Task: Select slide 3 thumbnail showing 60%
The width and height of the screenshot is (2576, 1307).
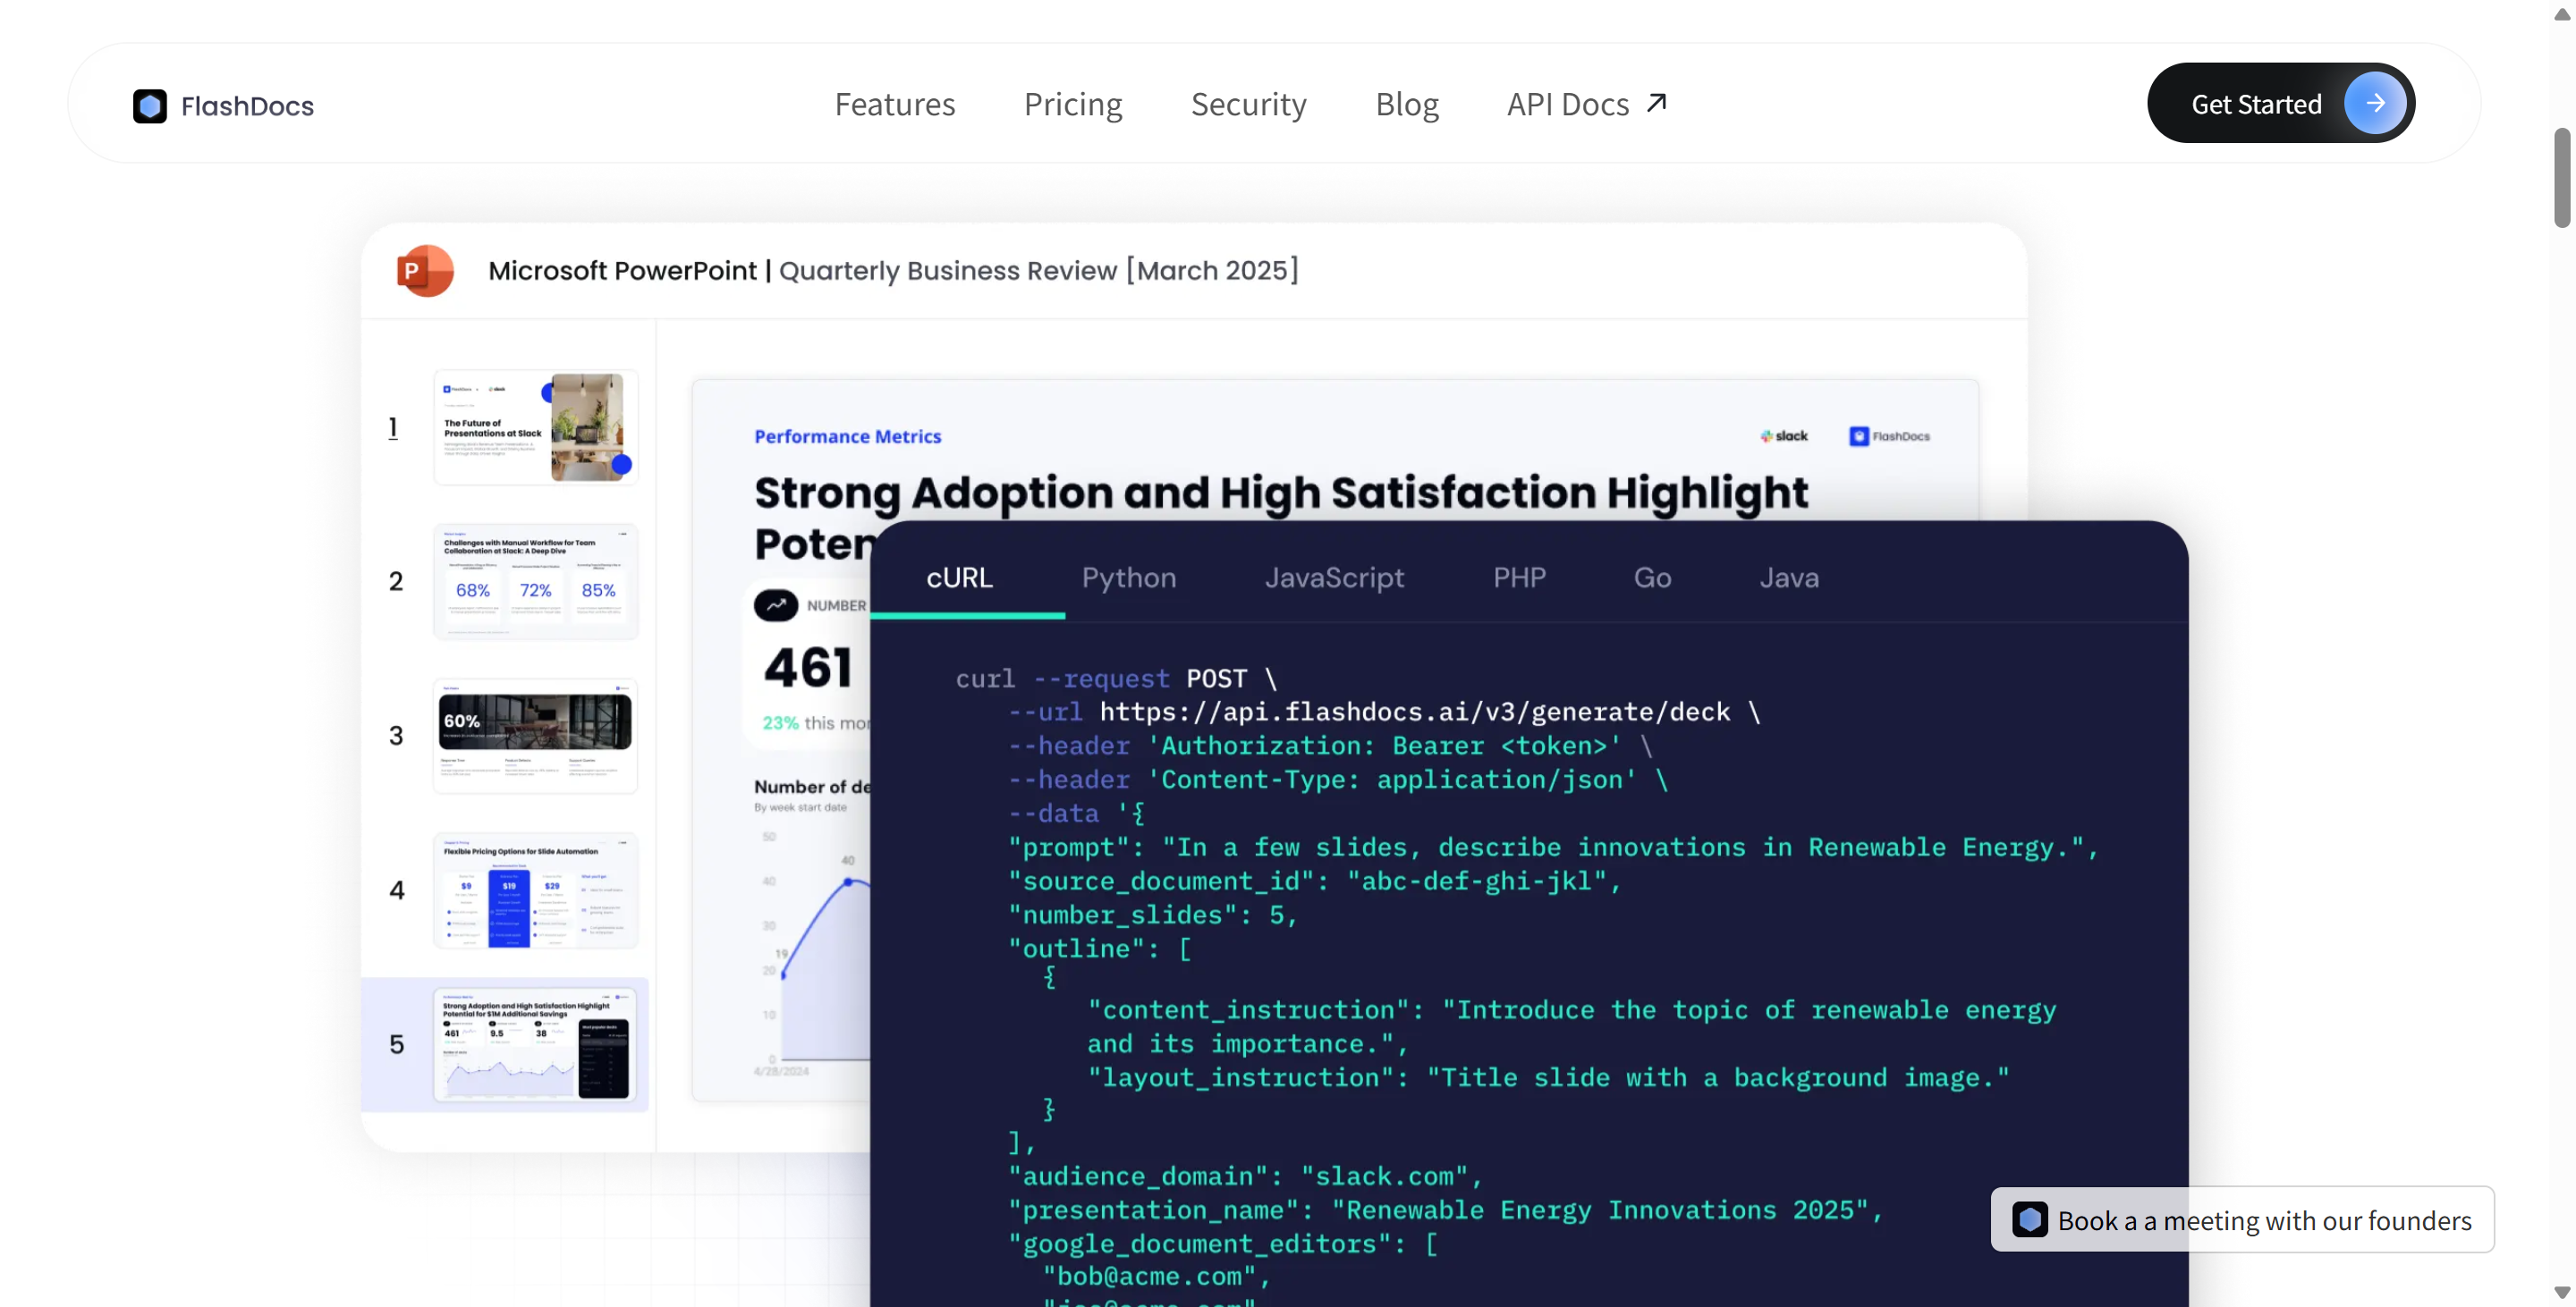Action: (x=536, y=737)
